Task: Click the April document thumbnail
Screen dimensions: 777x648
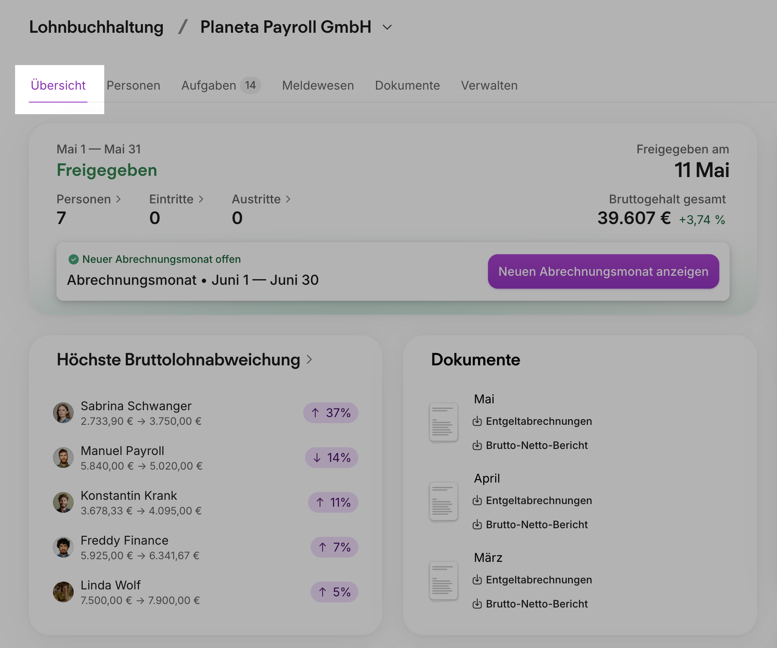Action: click(444, 502)
